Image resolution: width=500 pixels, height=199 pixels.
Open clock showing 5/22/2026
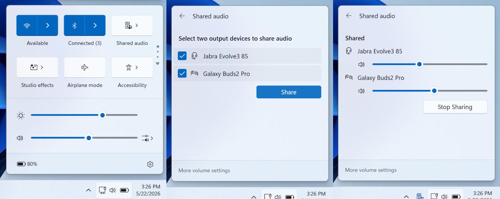(148, 190)
